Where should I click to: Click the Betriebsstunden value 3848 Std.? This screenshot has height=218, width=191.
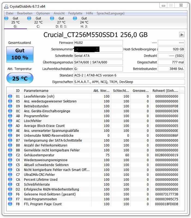(x=171, y=69)
